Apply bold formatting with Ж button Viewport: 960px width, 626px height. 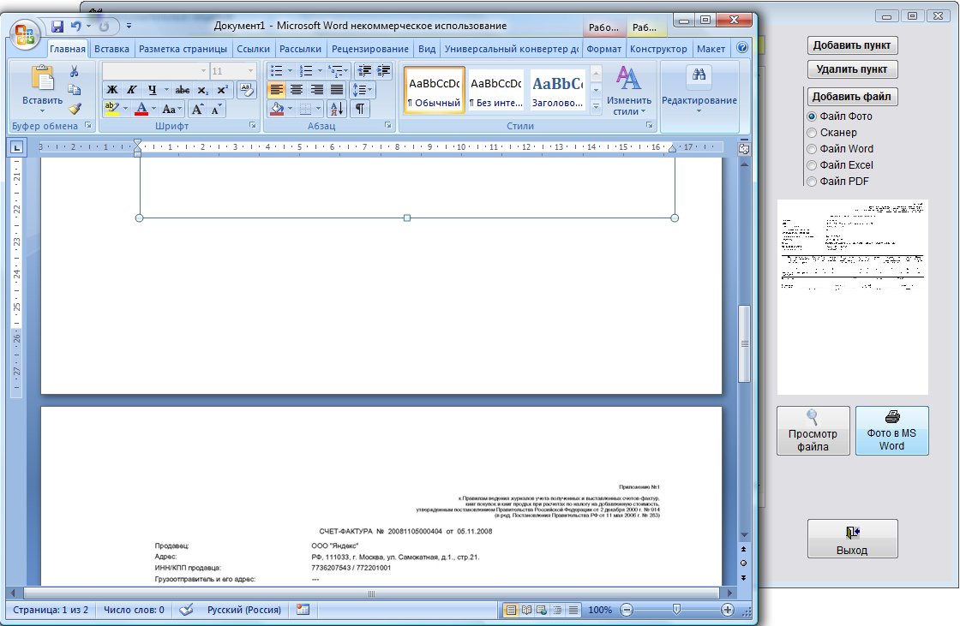[111, 90]
